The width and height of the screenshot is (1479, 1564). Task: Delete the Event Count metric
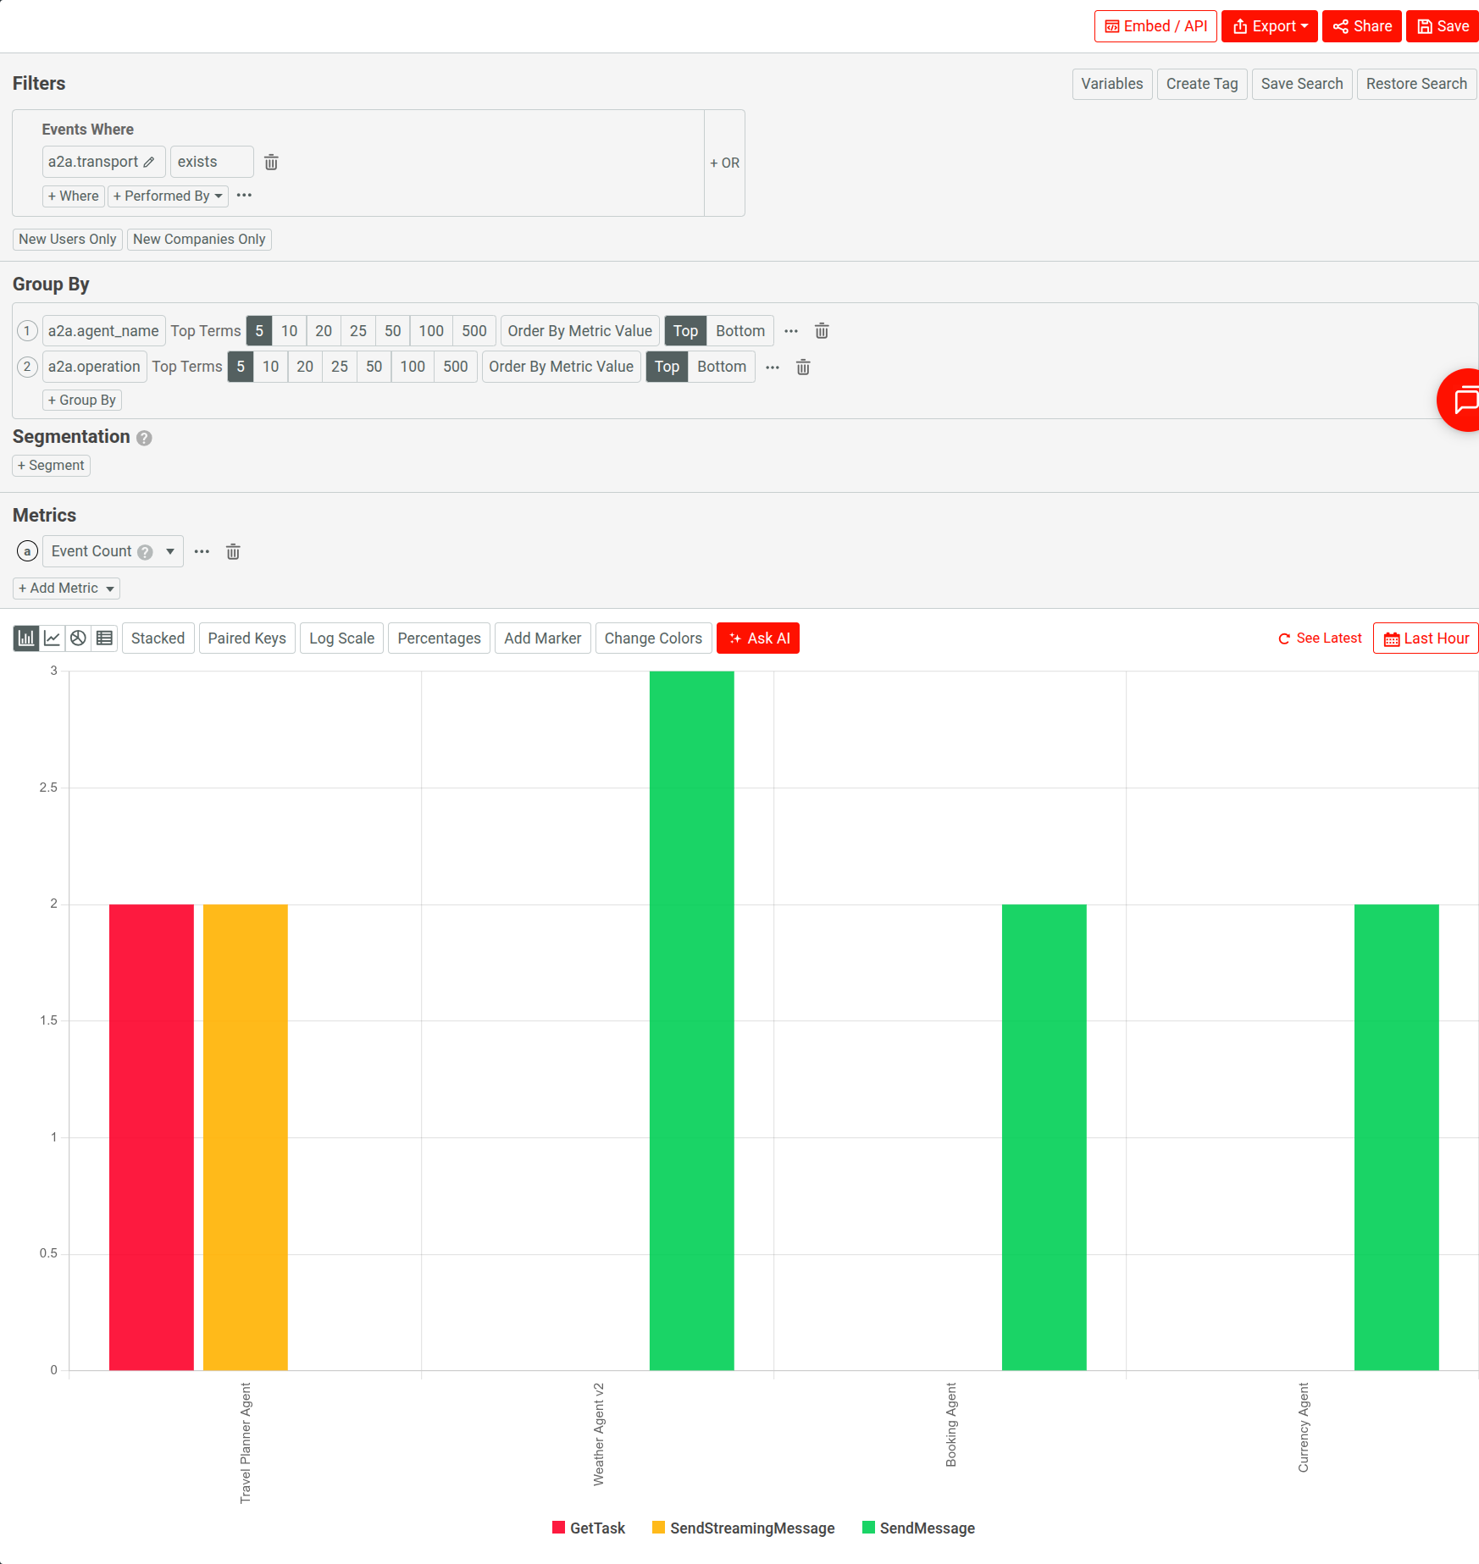(233, 552)
